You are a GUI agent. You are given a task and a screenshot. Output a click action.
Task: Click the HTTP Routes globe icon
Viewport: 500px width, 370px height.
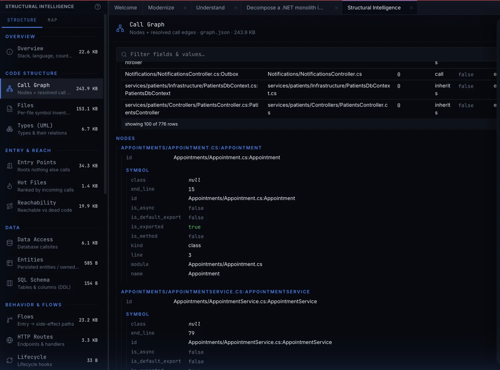pyautogui.click(x=10, y=340)
